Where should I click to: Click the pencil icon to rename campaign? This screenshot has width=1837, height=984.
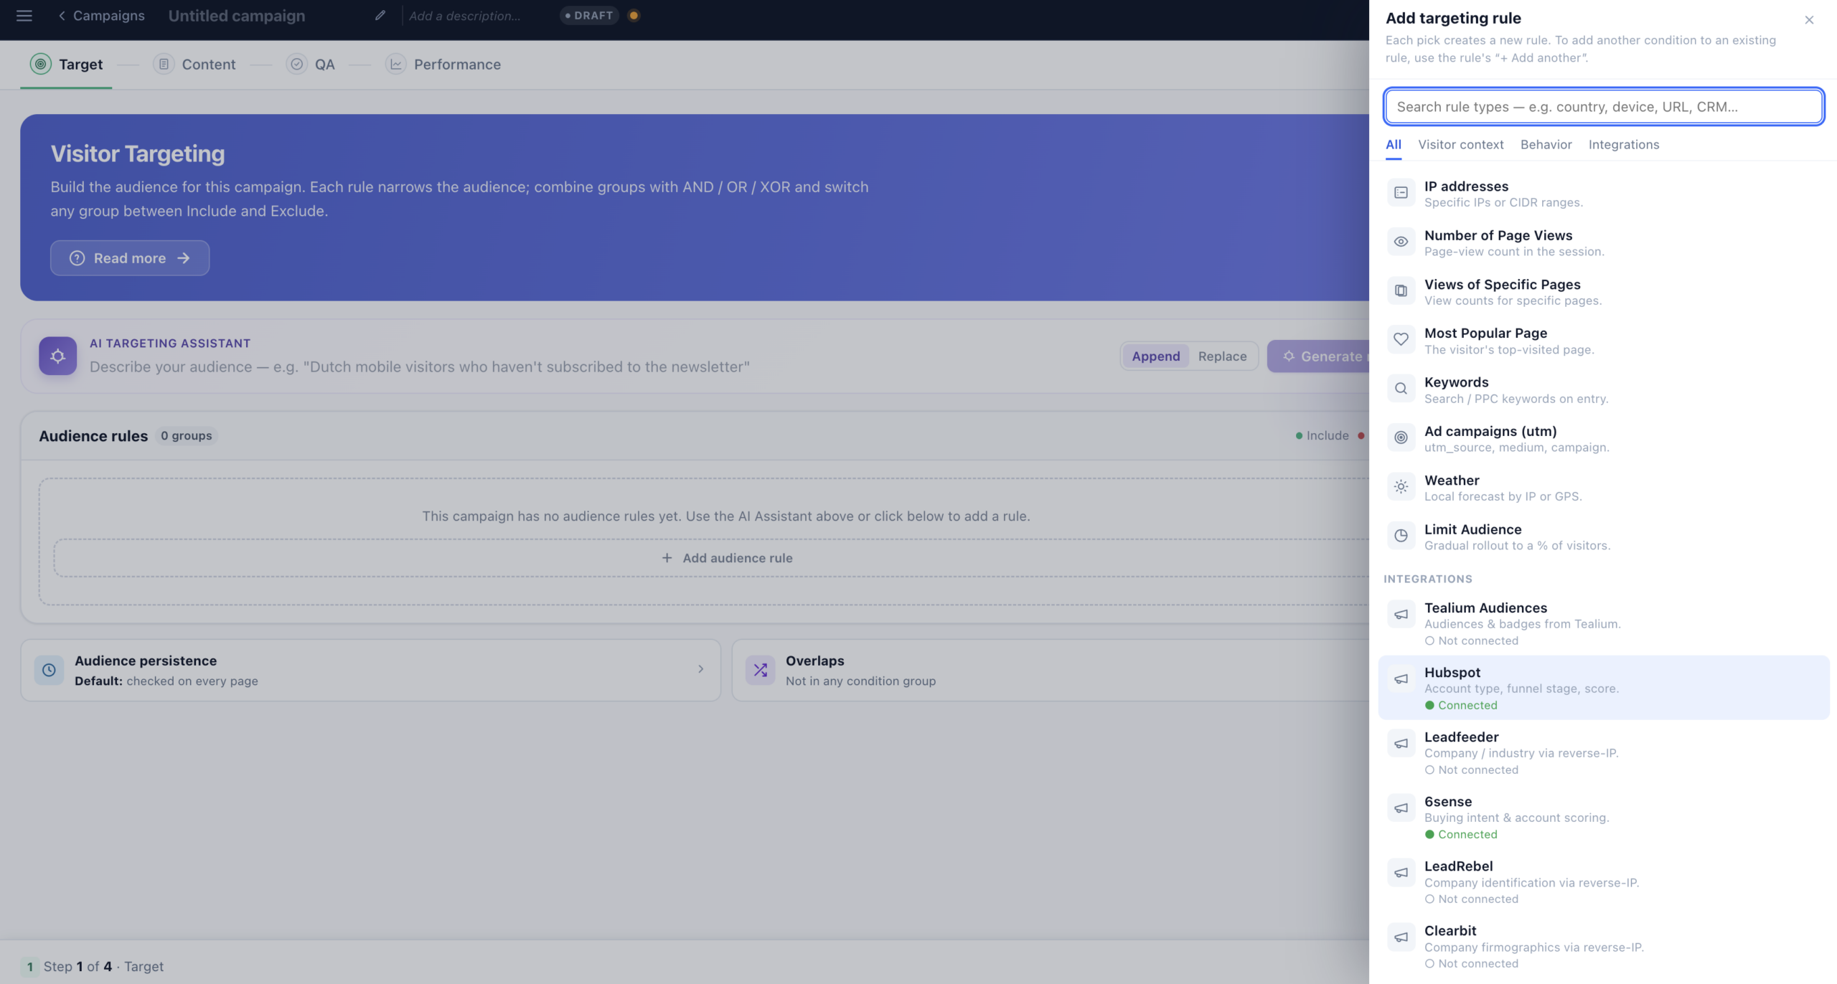(380, 15)
